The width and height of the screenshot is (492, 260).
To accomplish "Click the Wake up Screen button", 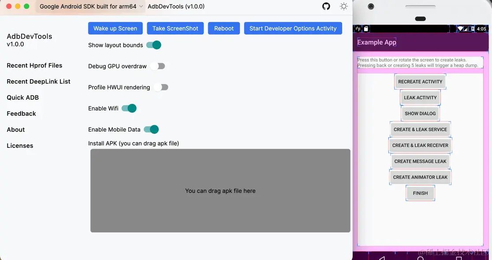I will click(x=115, y=28).
